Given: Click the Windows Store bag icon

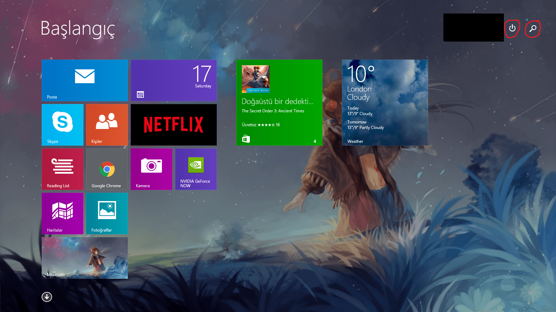Looking at the screenshot, I should (246, 139).
